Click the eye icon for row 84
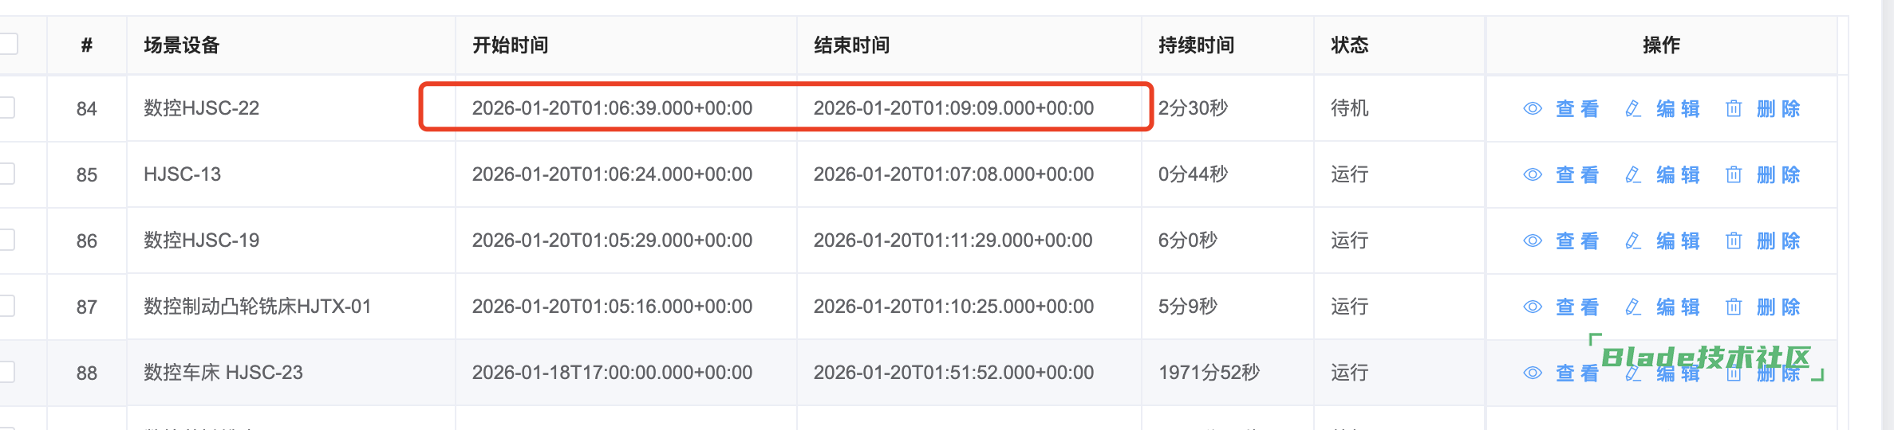 pos(1532,108)
